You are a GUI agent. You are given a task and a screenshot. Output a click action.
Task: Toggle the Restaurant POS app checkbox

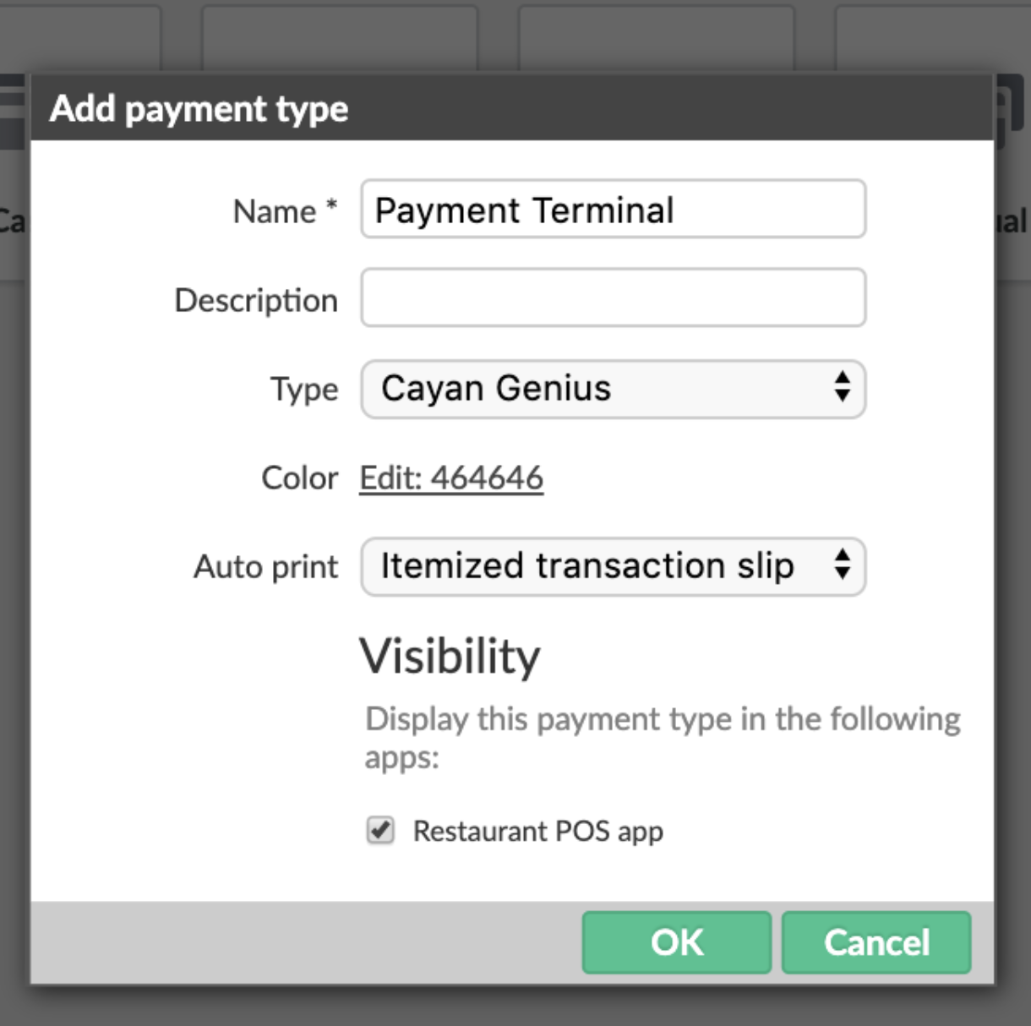(x=380, y=831)
